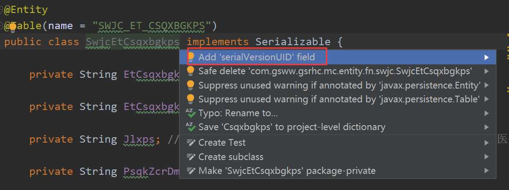509x190 pixels.
Task: Expand submenu arrow for Add 'serialVersionUID' field
Action: click(x=486, y=58)
